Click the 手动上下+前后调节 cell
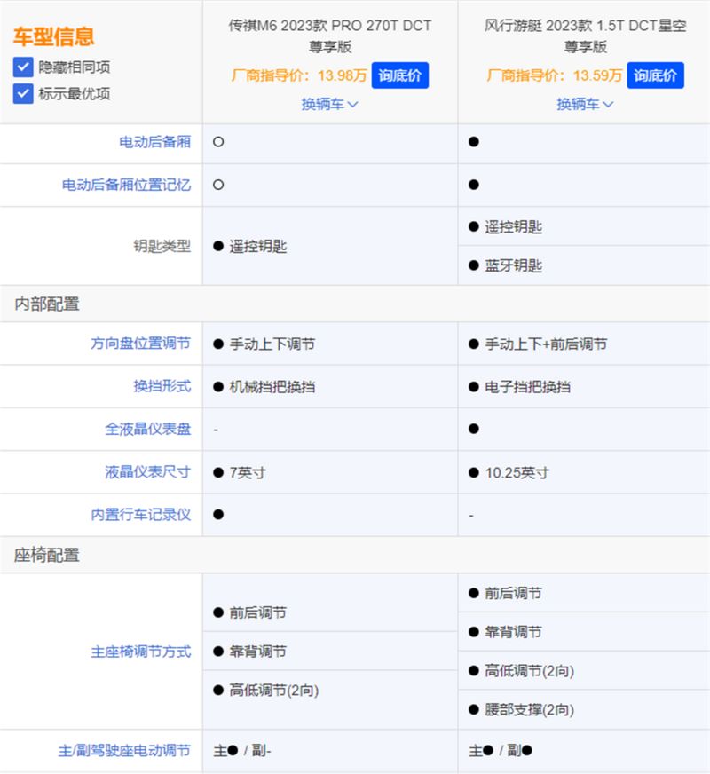The image size is (710, 774). click(x=584, y=344)
